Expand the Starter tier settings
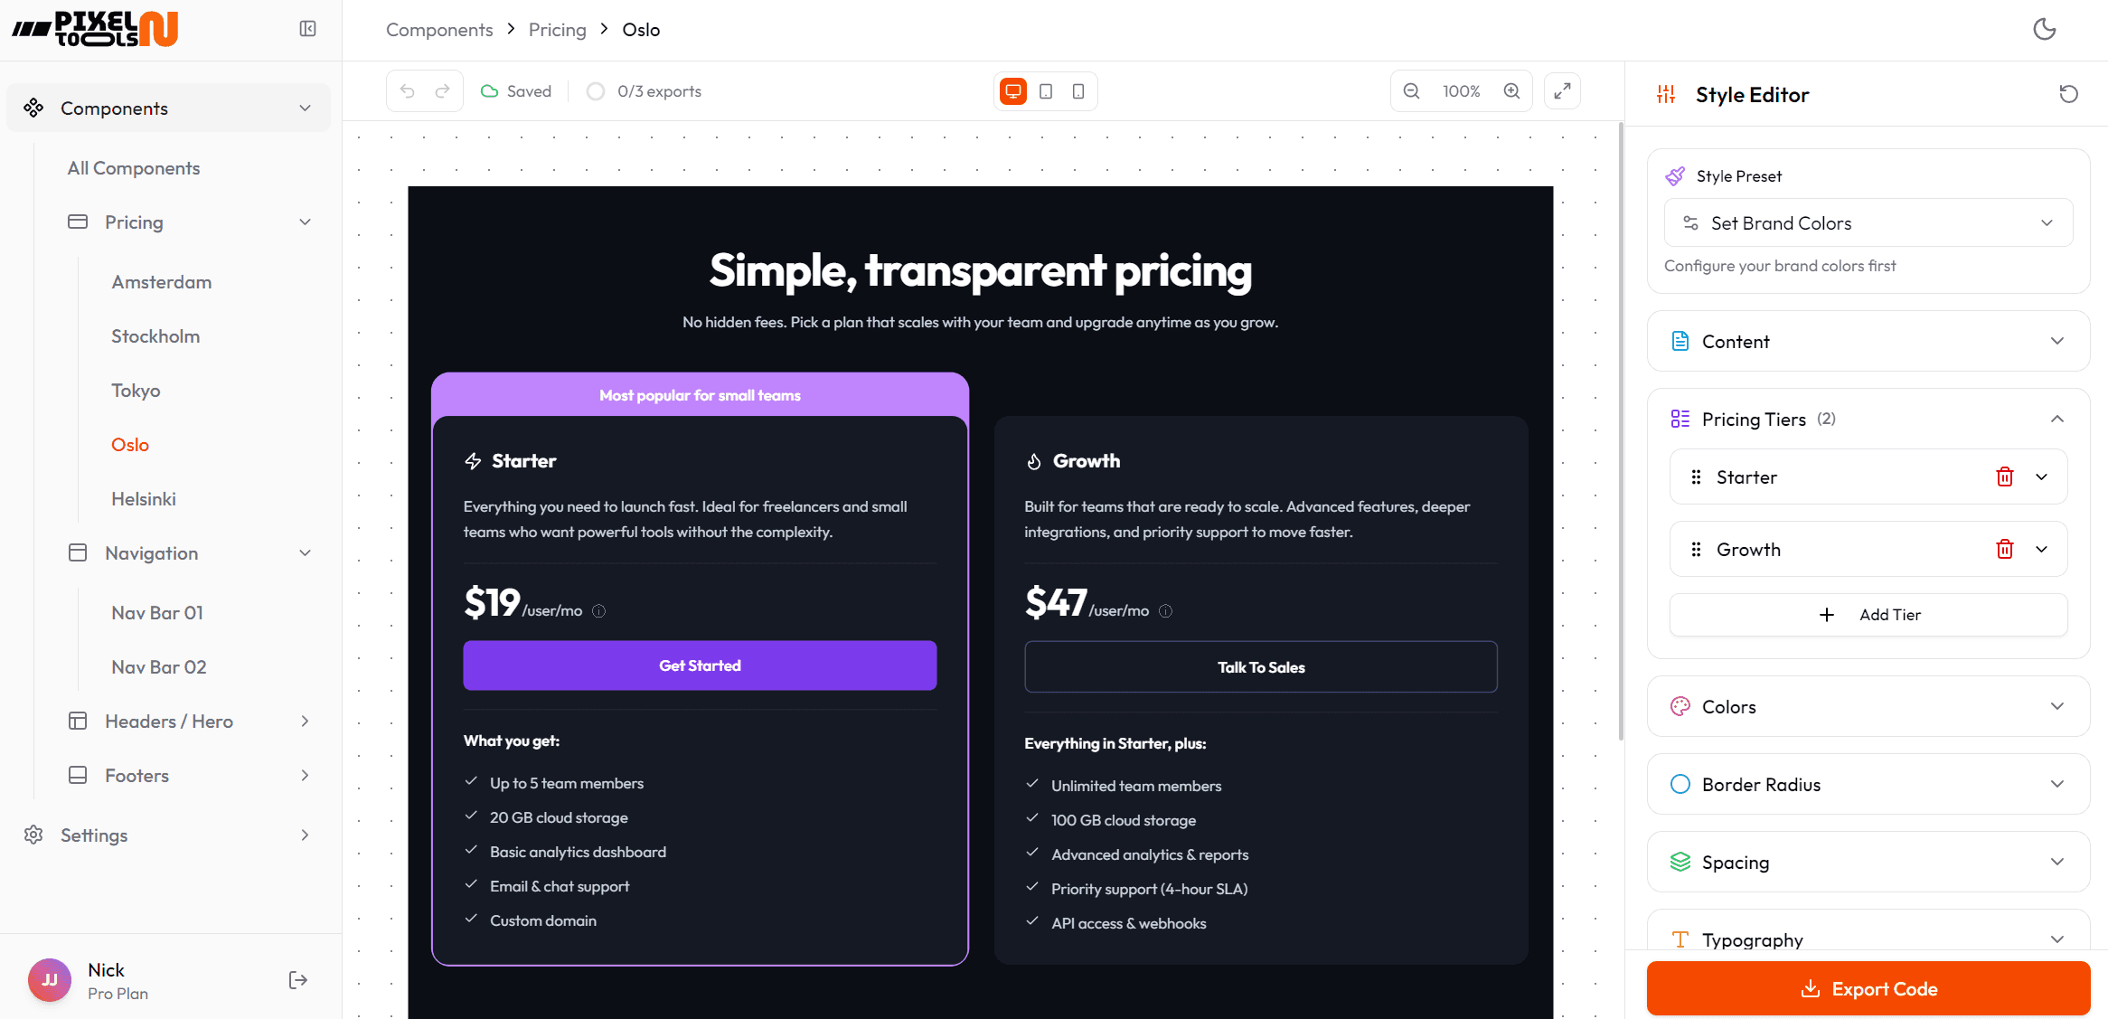The width and height of the screenshot is (2108, 1019). tap(2041, 476)
